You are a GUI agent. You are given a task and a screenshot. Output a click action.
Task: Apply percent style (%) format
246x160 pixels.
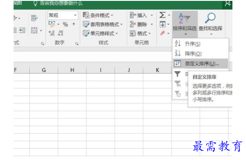coord(65,25)
